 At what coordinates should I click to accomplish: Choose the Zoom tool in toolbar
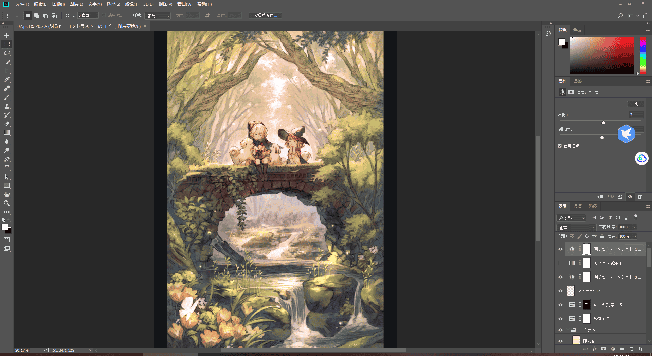7,203
